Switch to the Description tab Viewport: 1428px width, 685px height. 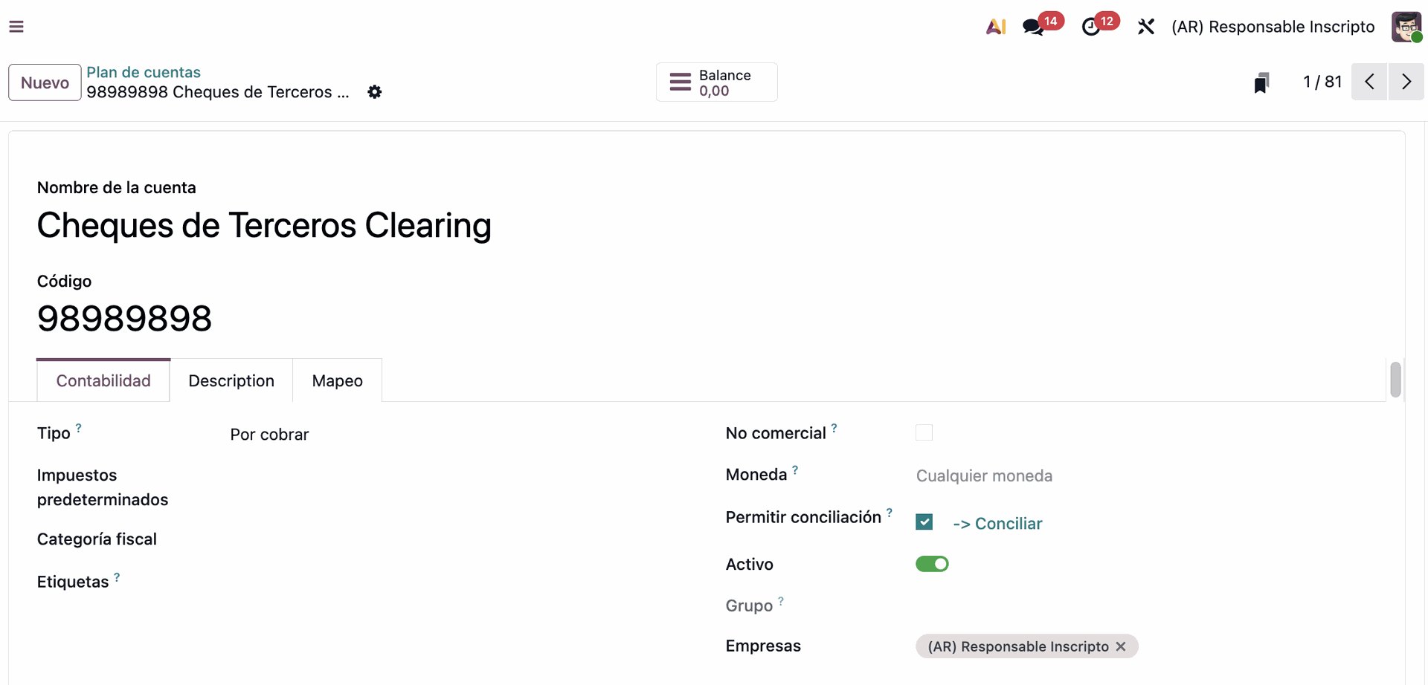[231, 380]
